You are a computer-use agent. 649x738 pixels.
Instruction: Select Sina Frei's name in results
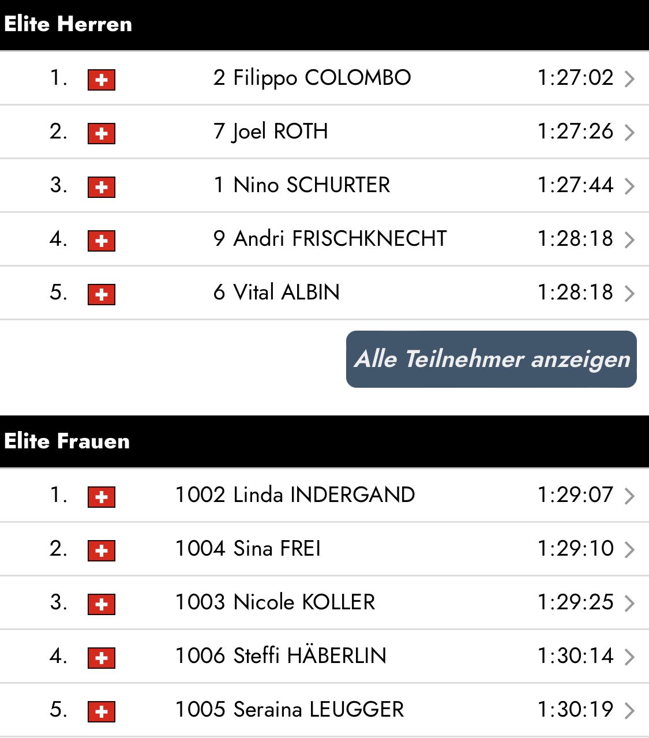[277, 549]
